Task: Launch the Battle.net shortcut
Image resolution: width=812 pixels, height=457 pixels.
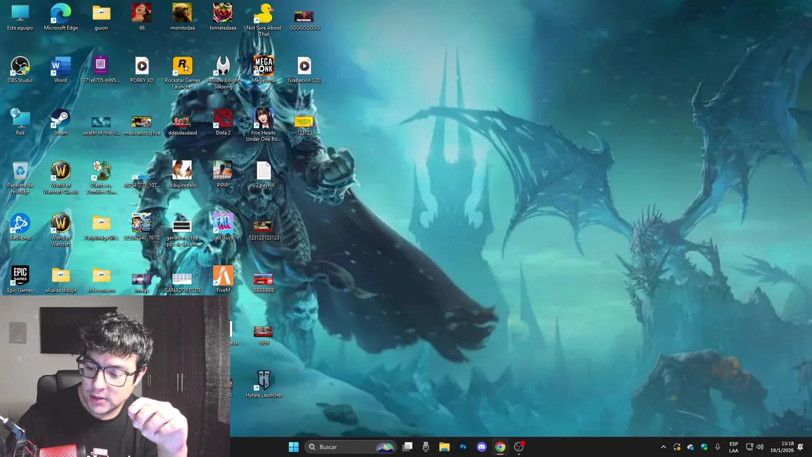Action: click(x=20, y=227)
